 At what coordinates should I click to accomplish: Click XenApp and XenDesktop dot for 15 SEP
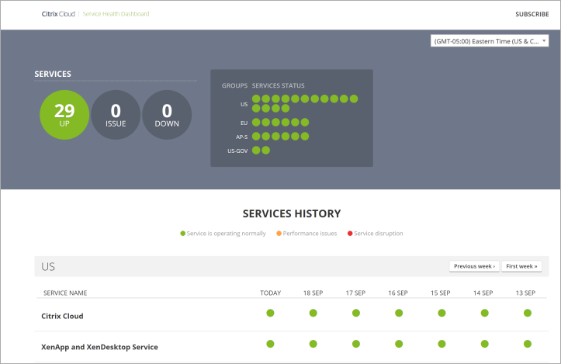click(442, 344)
